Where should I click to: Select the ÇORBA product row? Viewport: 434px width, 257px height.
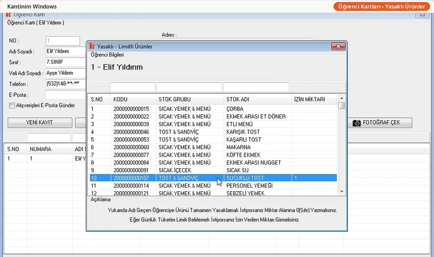point(213,109)
